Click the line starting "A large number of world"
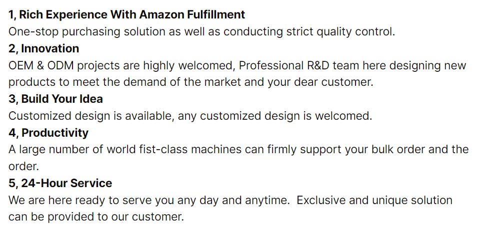 (238, 149)
